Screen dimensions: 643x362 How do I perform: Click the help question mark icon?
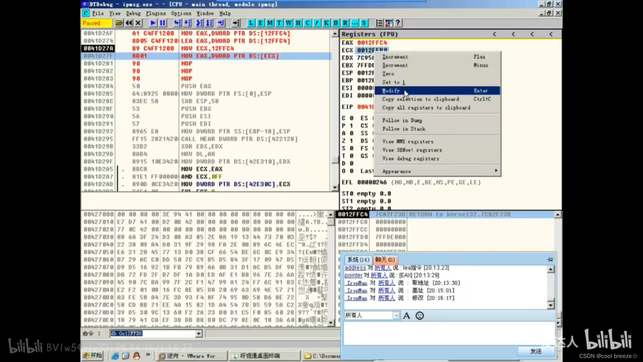398,23
